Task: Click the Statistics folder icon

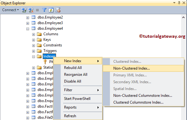Action: (39, 67)
